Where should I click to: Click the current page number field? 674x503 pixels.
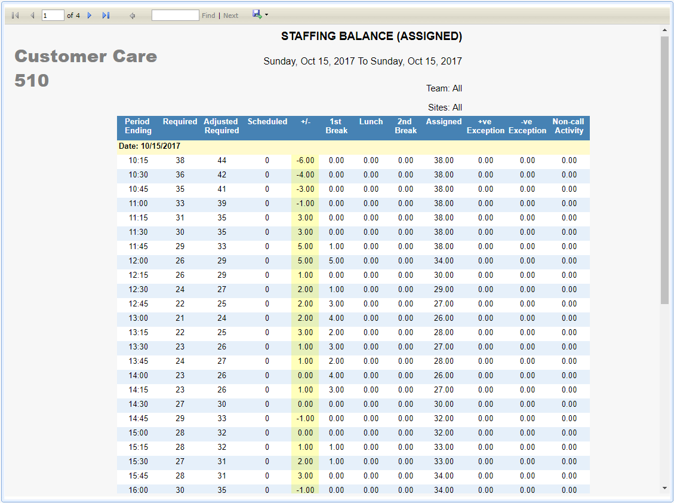[53, 16]
